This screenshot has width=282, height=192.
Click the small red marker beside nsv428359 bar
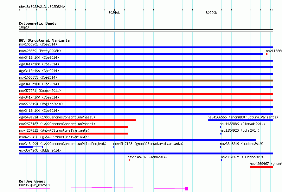pos(267,54)
